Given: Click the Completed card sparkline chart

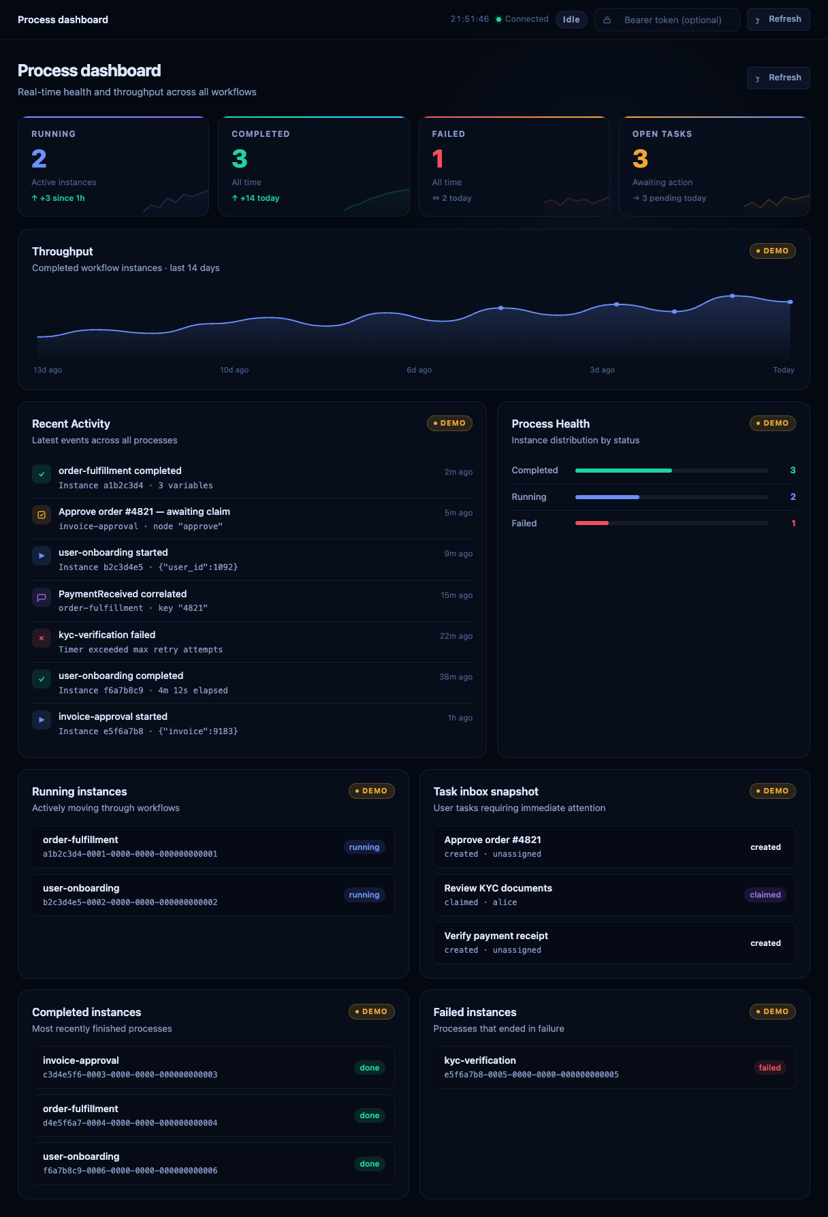Looking at the screenshot, I should click(x=376, y=200).
